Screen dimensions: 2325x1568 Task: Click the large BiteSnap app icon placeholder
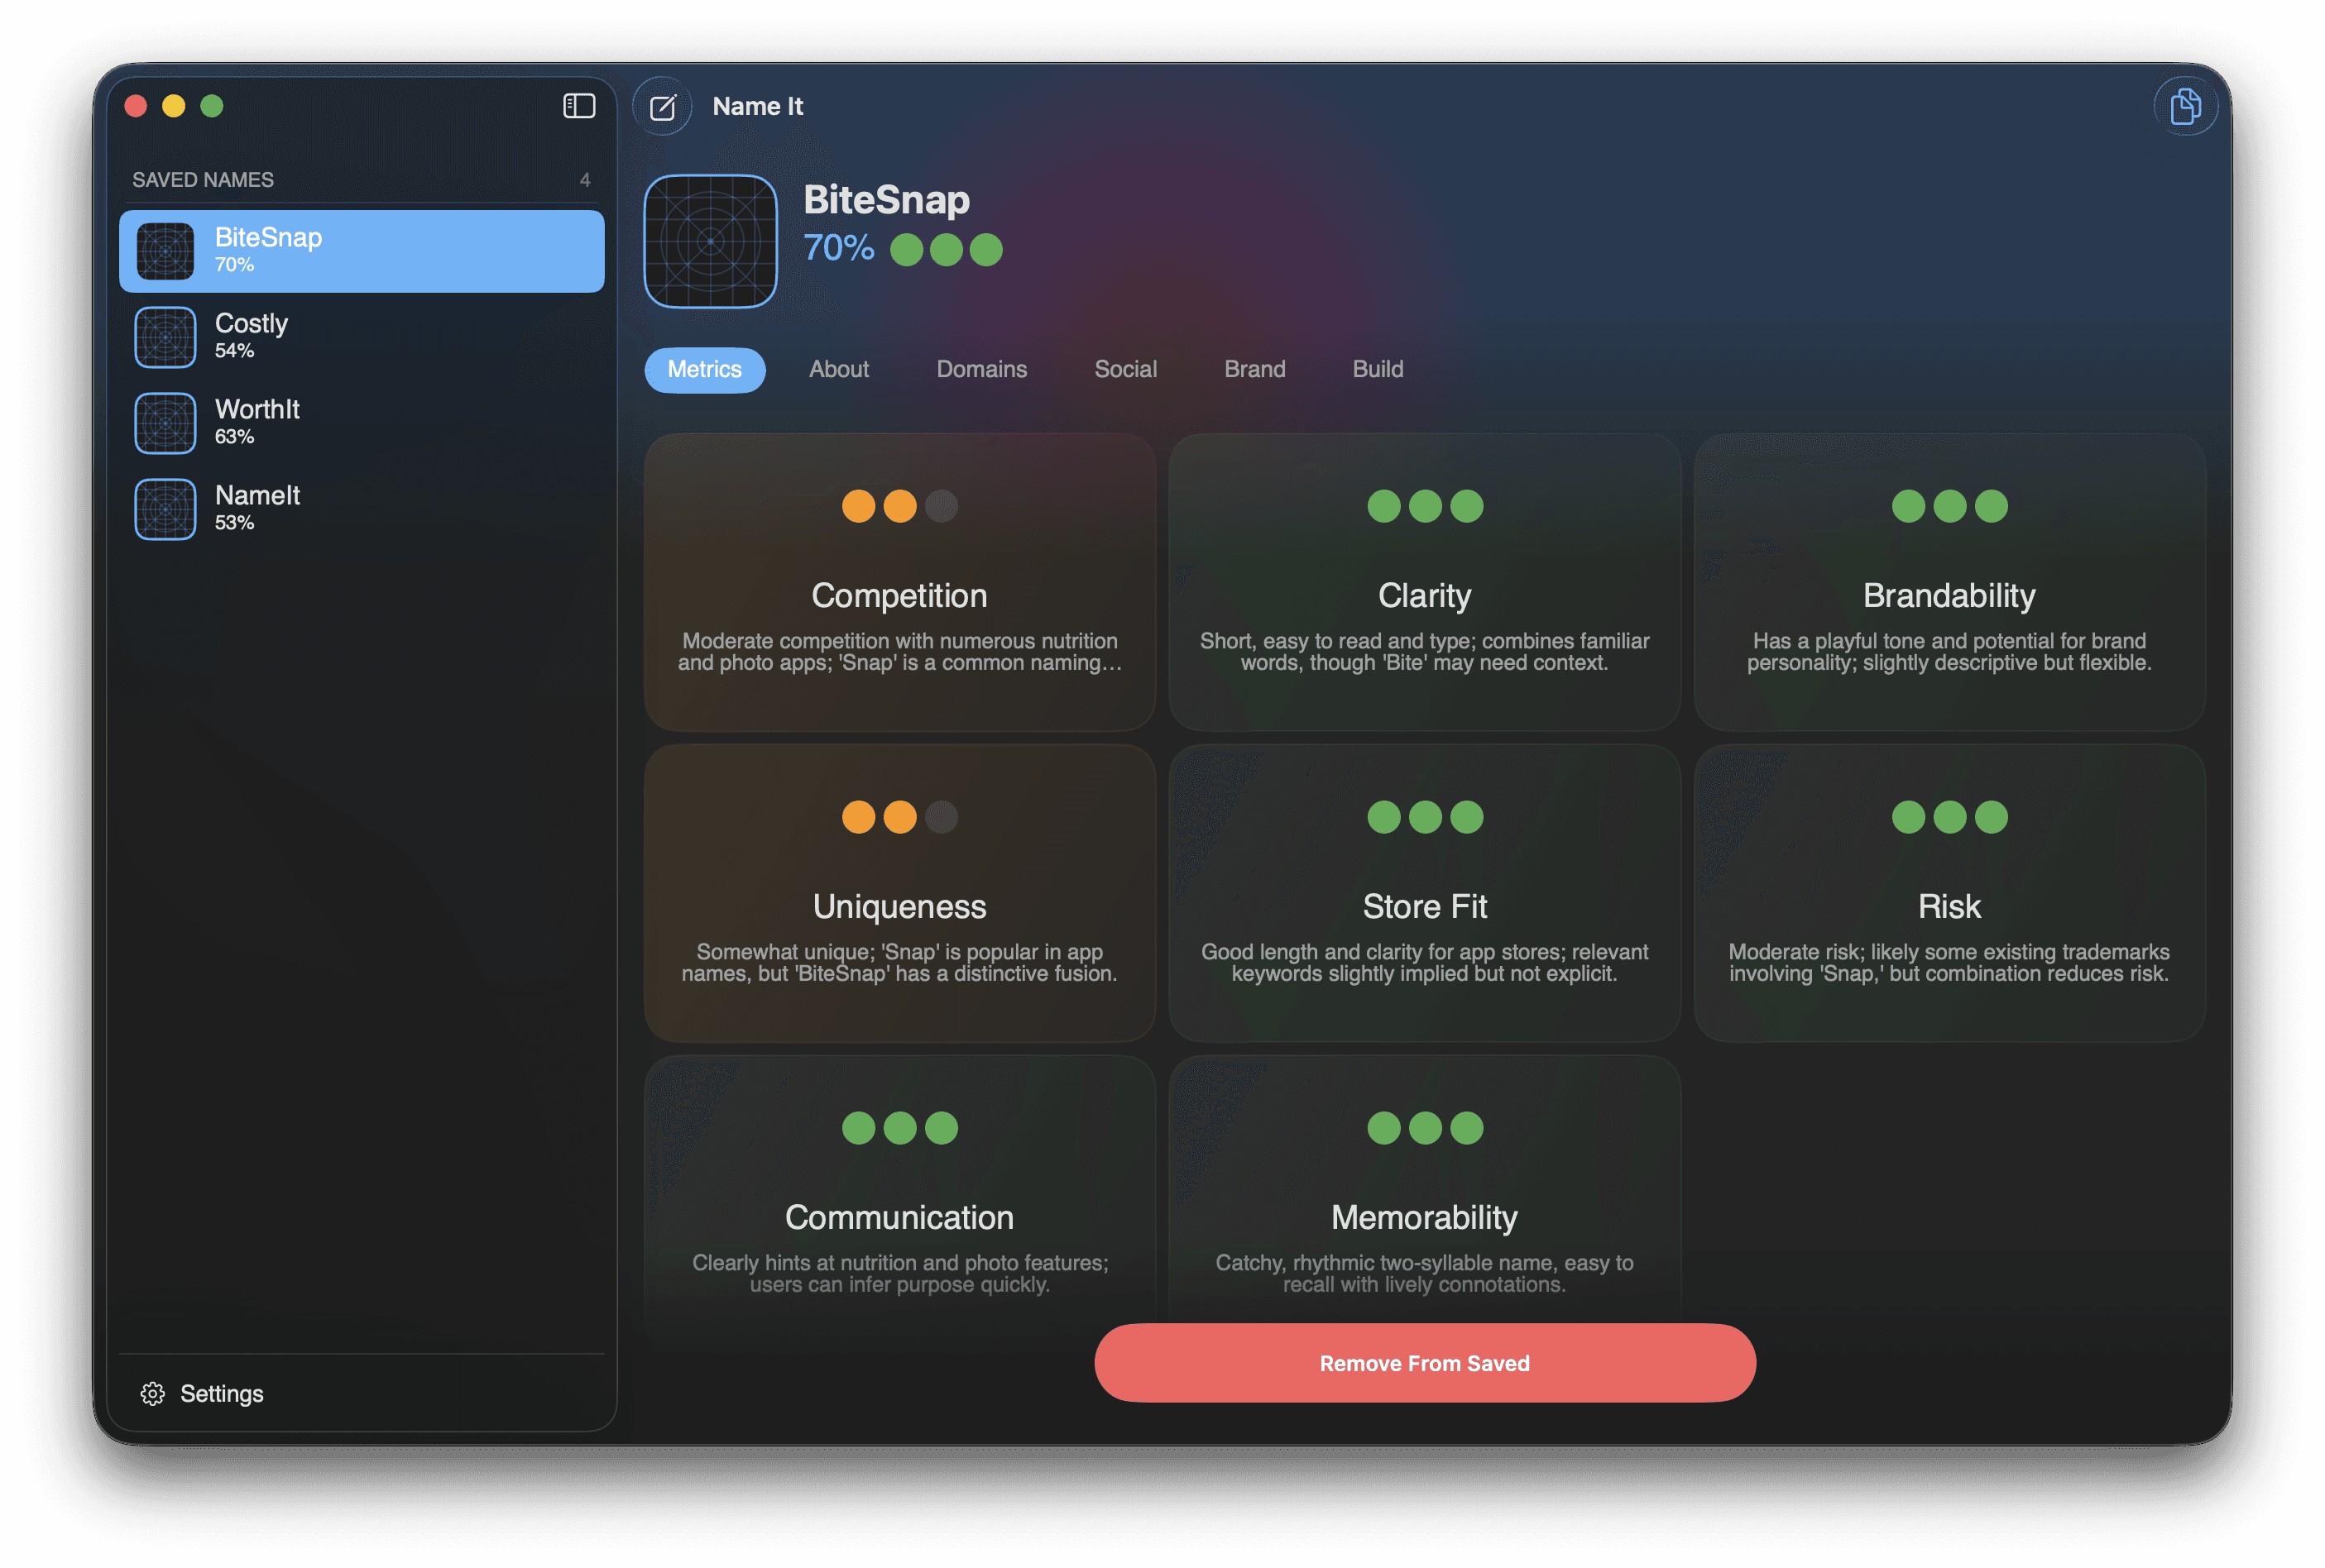[710, 241]
